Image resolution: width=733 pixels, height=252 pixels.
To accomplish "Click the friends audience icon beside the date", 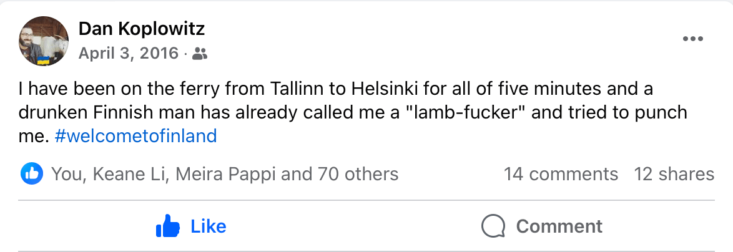I will 200,54.
